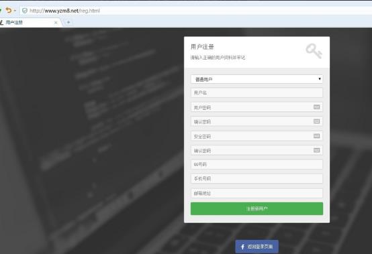The image size is (372, 254).
Task: Focus the 邮箱地址 input field
Action: pos(257,193)
